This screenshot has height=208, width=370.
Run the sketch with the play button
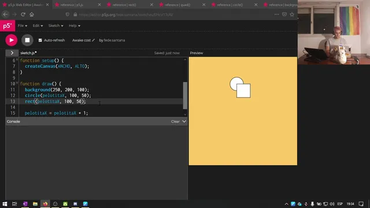pyautogui.click(x=12, y=40)
